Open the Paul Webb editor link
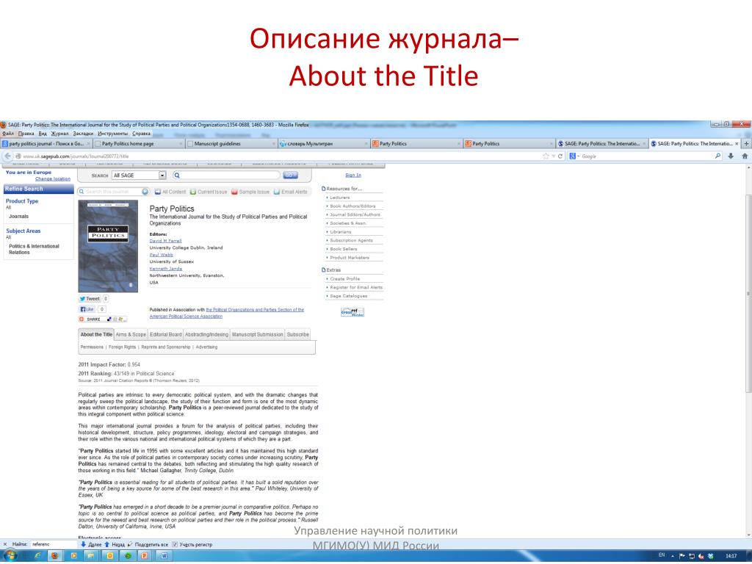Screen dimensions: 752x564 click(161, 255)
